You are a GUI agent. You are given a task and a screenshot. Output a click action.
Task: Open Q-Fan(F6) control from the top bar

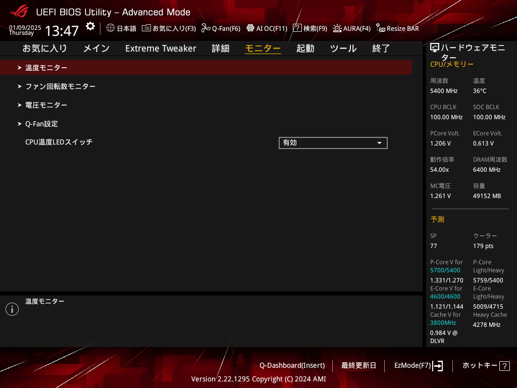click(221, 28)
